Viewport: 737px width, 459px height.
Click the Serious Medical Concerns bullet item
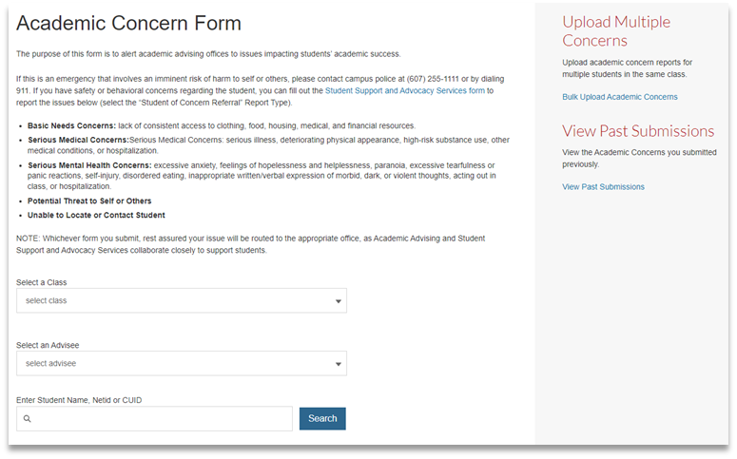(257, 145)
